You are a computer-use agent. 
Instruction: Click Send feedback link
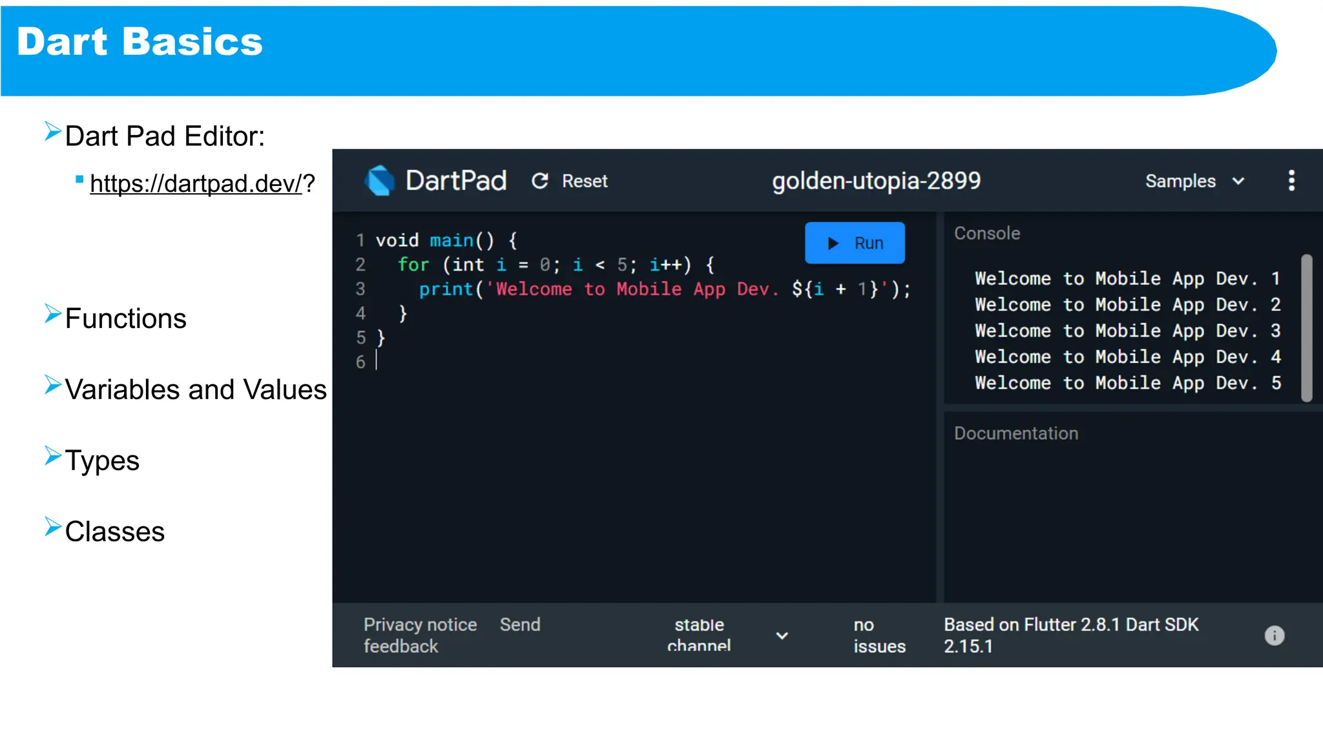(519, 625)
